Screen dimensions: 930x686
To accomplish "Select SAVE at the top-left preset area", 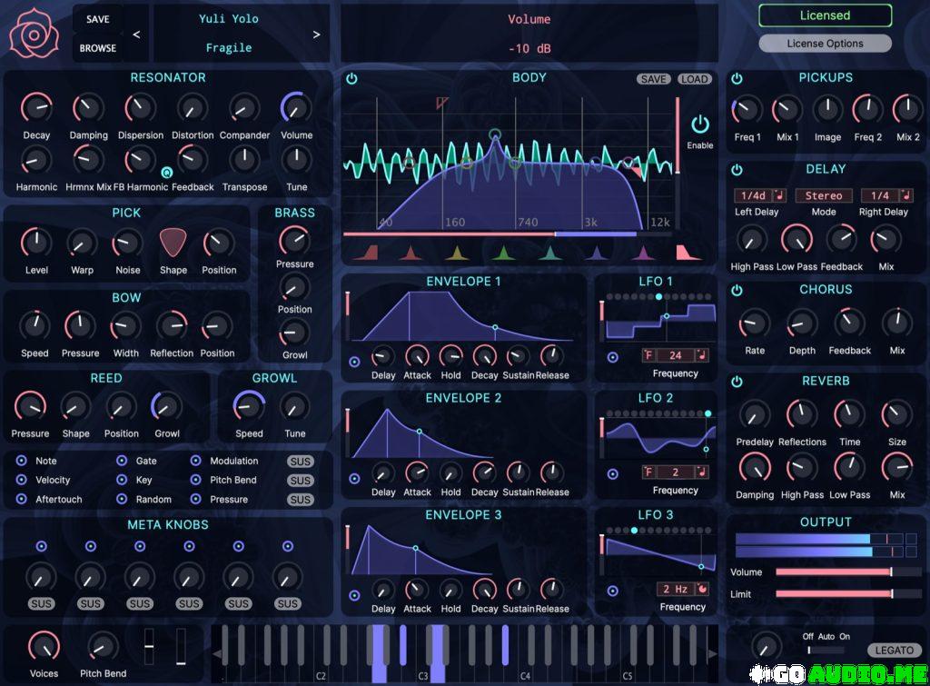I will click(97, 18).
